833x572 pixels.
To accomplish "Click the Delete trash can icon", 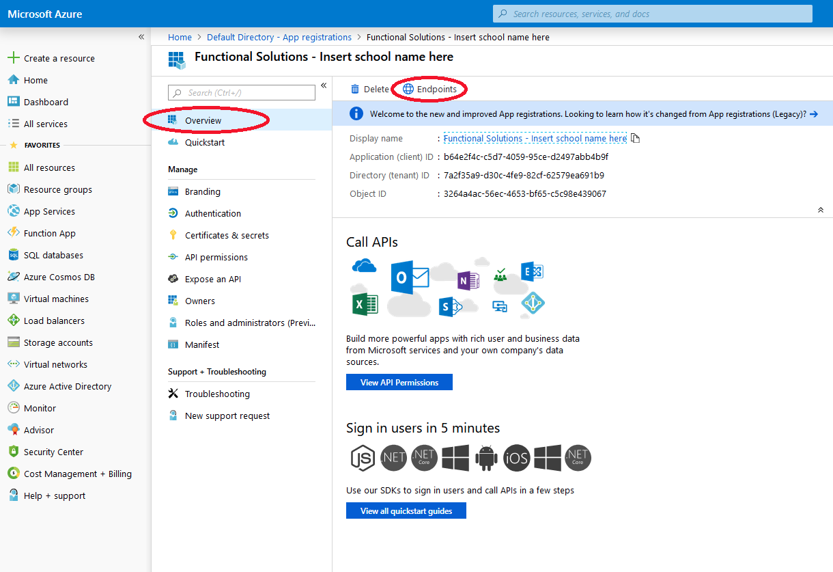I will pos(355,89).
